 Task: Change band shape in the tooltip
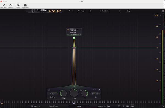tap(68, 34)
